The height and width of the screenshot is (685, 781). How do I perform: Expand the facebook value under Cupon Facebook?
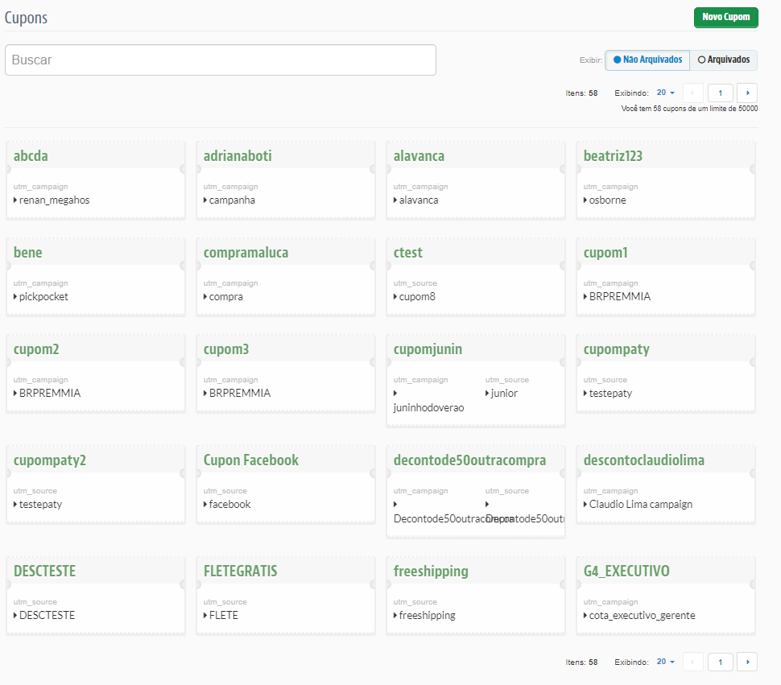(205, 504)
